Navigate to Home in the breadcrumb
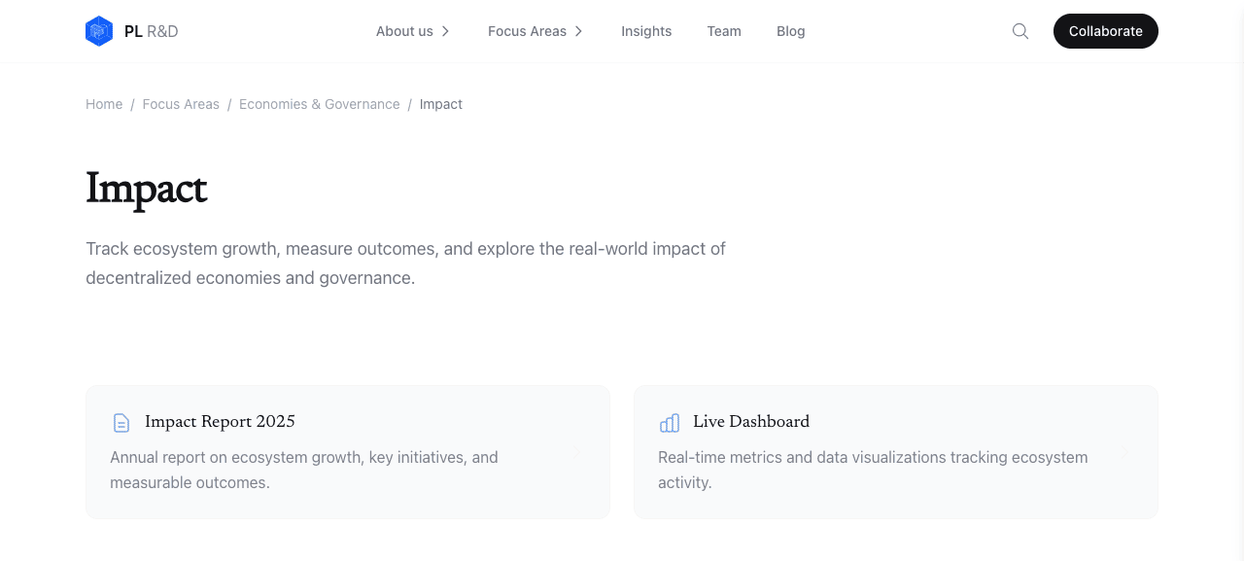Image resolution: width=1244 pixels, height=561 pixels. 104,104
